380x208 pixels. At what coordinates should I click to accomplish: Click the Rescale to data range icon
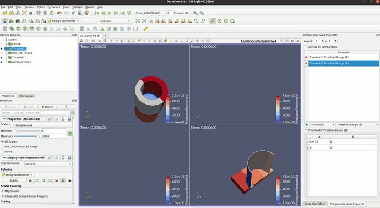24,21
